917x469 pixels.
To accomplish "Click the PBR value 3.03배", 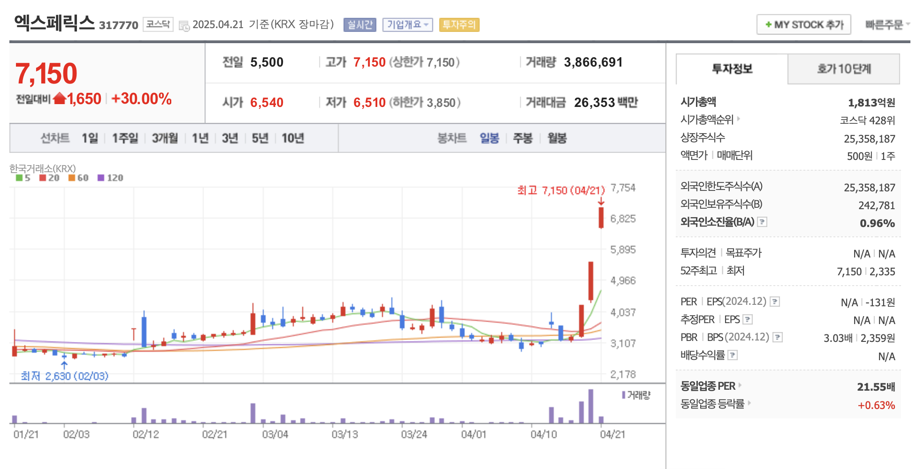I will (838, 338).
